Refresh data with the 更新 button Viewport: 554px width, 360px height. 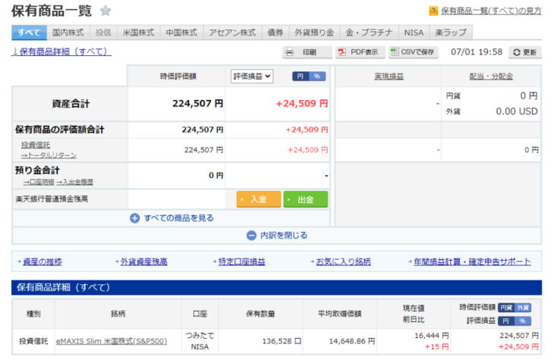pos(524,52)
